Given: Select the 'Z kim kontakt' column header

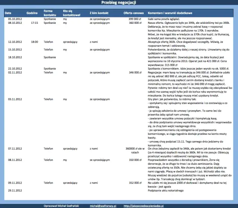Looking at the screenshot, I should [x=99, y=13].
